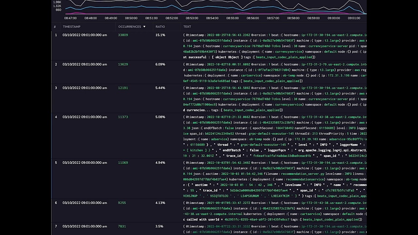Open log text 'st successful : [ object Object ]'
The width and height of the screenshot is (418, 235).
[x=213, y=57]
